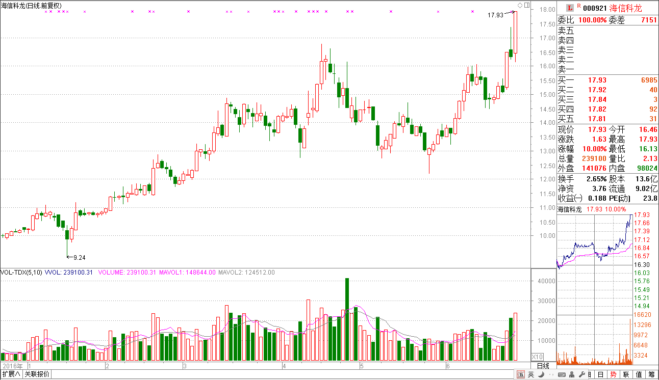Toggle half-moon full/half-width input icon
The height and width of the screenshot is (380, 659).
(x=541, y=375)
